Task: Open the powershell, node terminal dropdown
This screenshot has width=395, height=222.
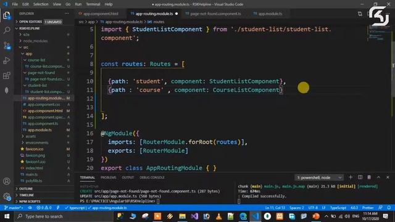Action: click(x=318, y=178)
